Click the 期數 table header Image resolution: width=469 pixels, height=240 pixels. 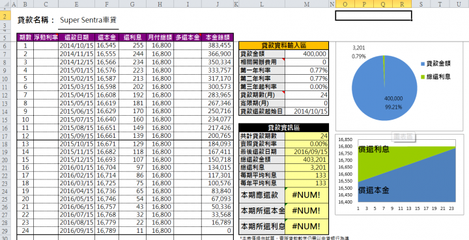pos(25,37)
